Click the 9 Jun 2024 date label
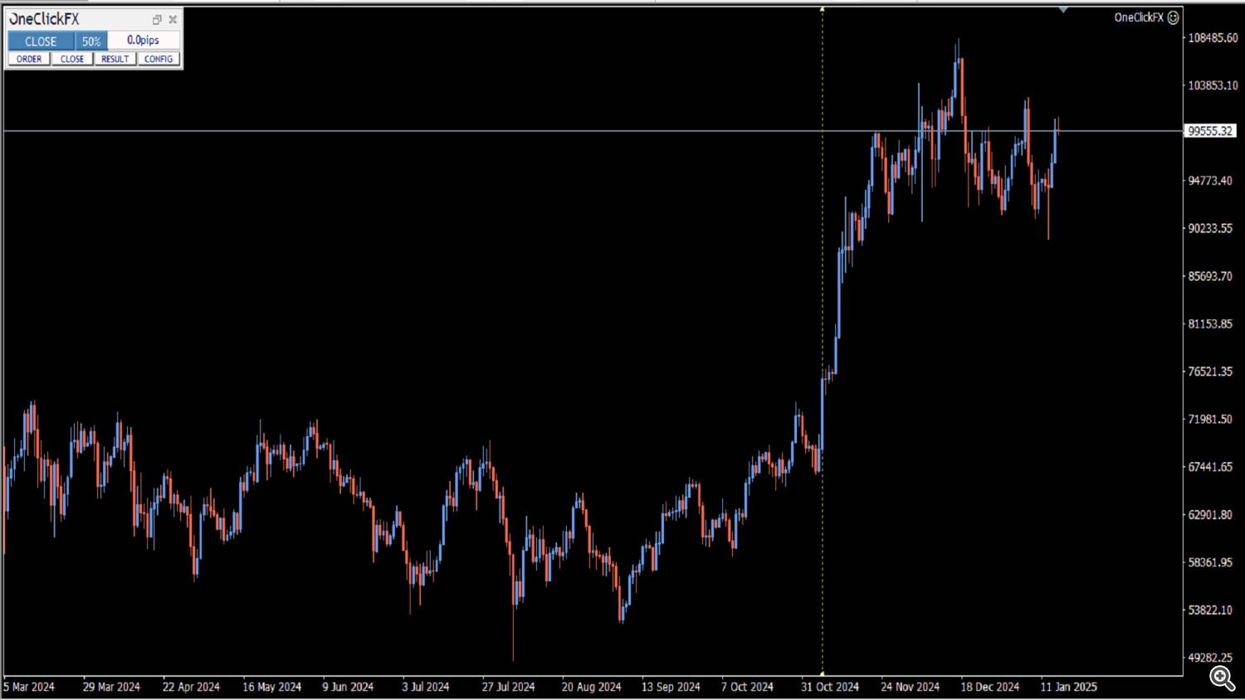The height and width of the screenshot is (700, 1245). [x=348, y=687]
